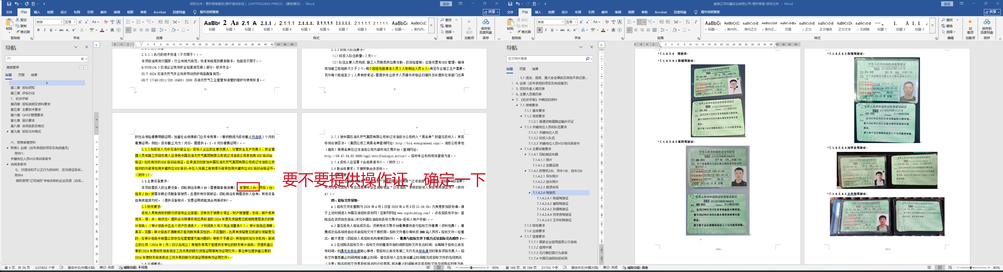Toggle Bold in the right window's font group
The width and height of the screenshot is (1003, 272).
tap(539, 30)
